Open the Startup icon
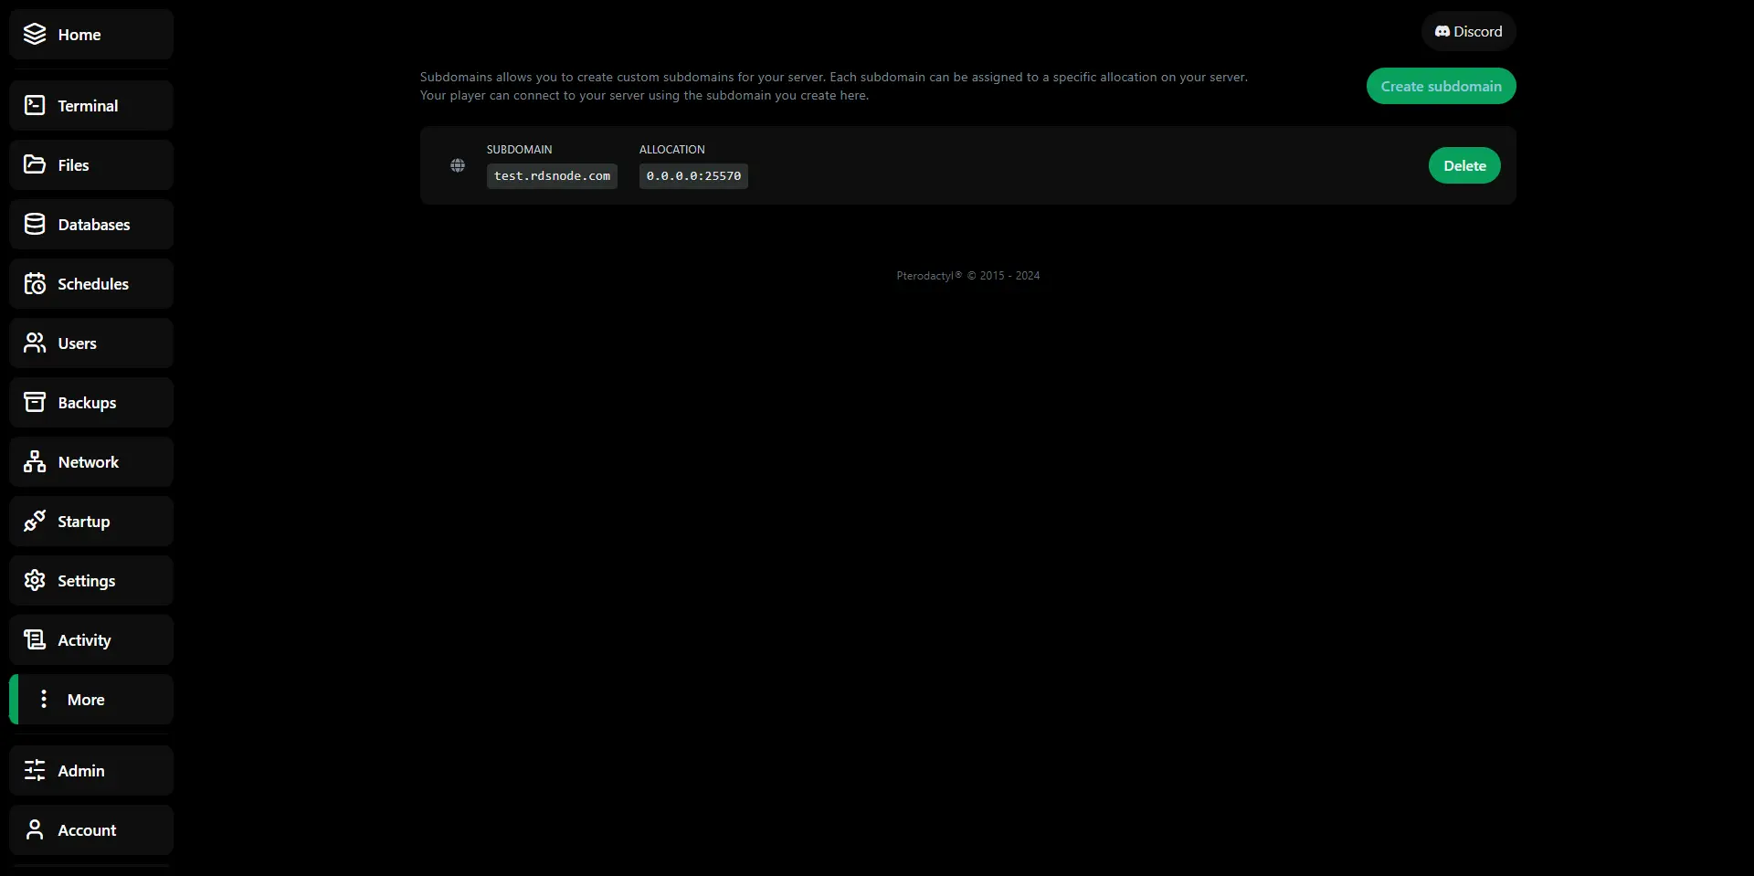This screenshot has height=876, width=1754. click(x=34, y=521)
